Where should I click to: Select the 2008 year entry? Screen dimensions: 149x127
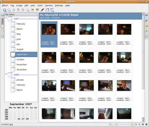tap(16, 75)
